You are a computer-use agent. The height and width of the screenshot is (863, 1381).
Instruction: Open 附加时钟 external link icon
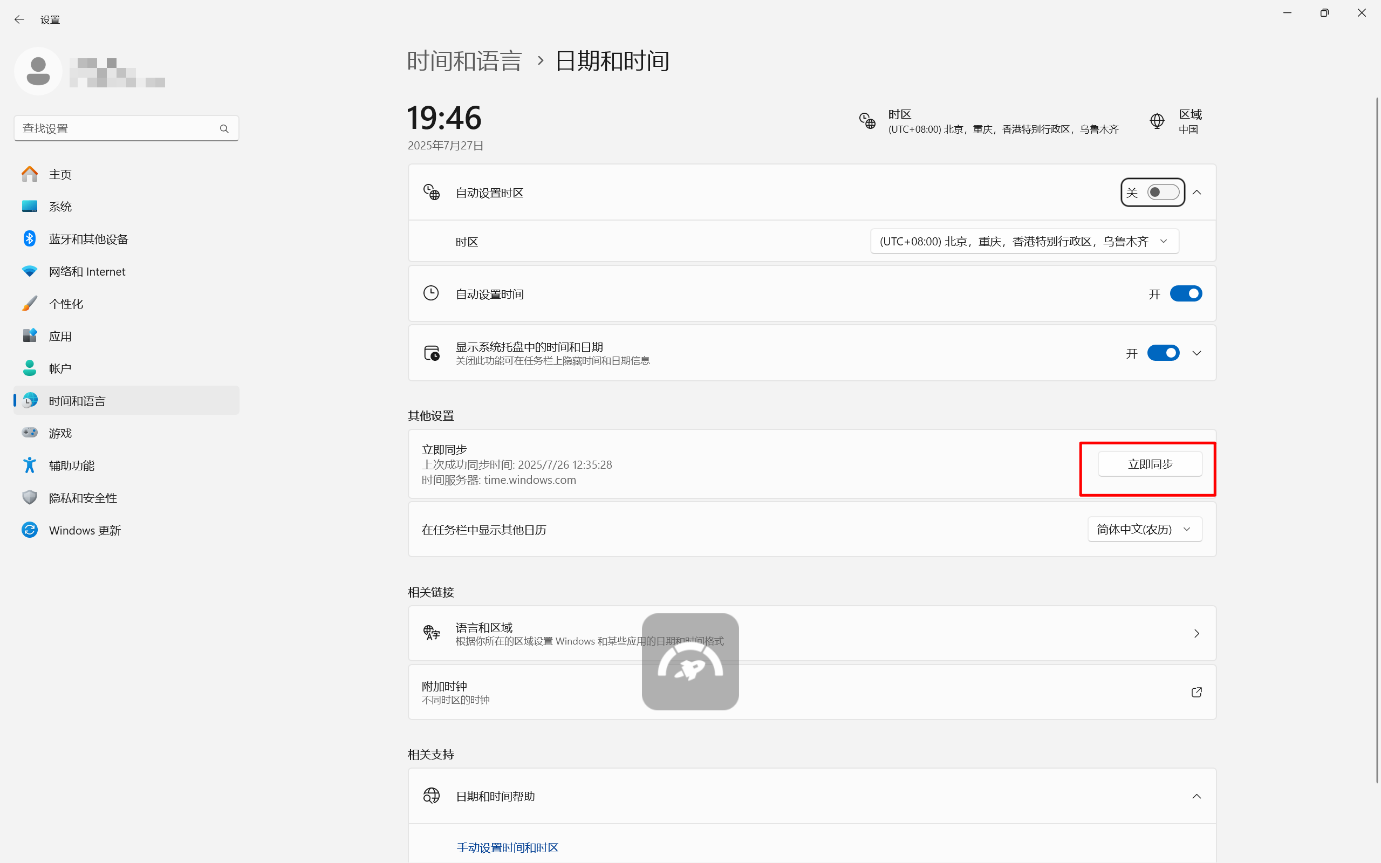tap(1196, 692)
